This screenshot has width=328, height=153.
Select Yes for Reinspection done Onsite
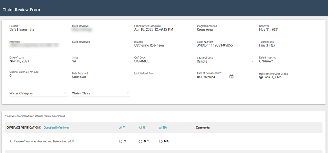click(261, 77)
